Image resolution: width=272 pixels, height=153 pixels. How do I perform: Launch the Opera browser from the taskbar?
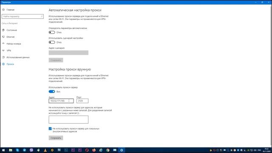click(87, 150)
